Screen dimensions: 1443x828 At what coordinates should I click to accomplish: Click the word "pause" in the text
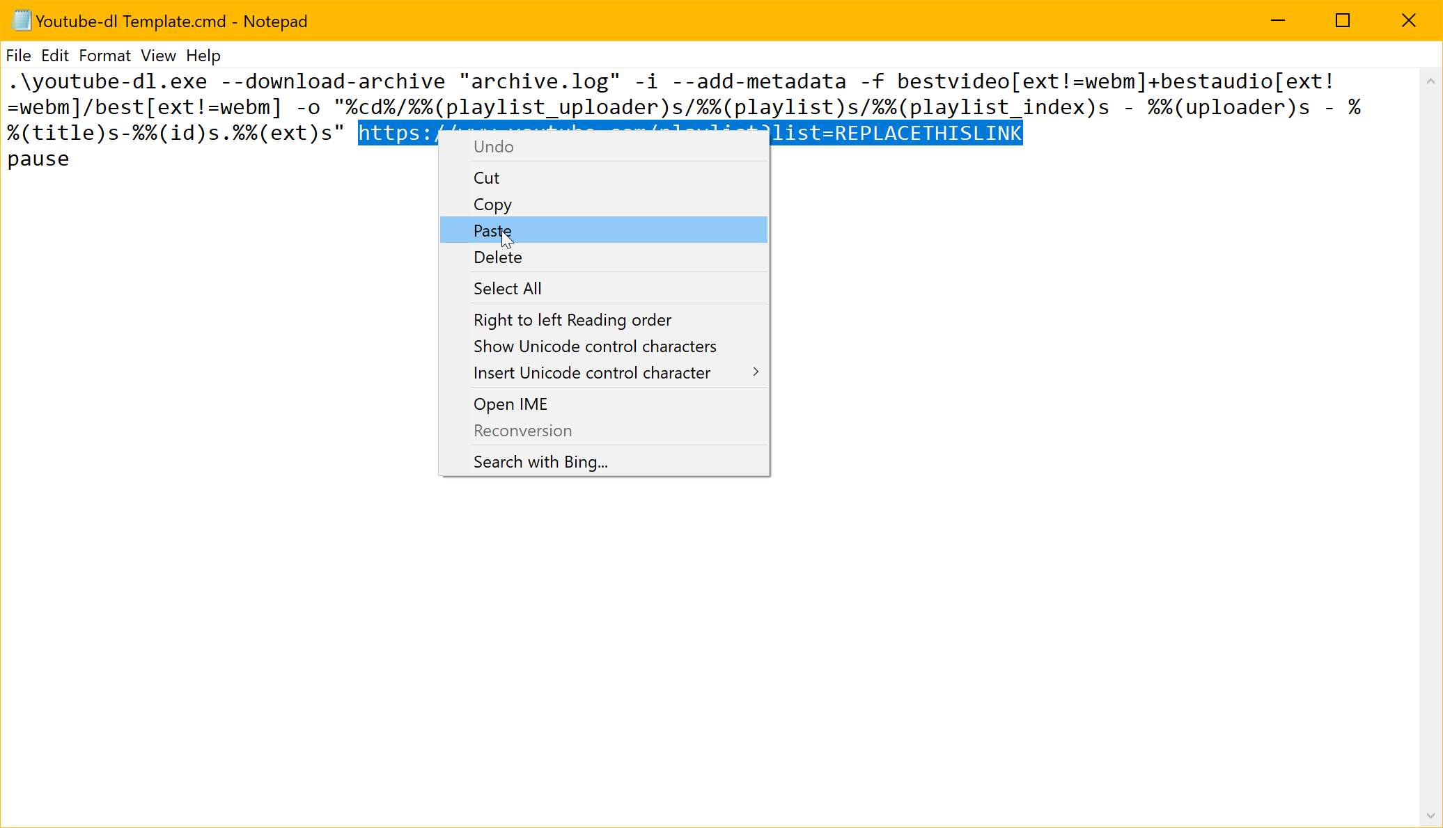point(38,159)
